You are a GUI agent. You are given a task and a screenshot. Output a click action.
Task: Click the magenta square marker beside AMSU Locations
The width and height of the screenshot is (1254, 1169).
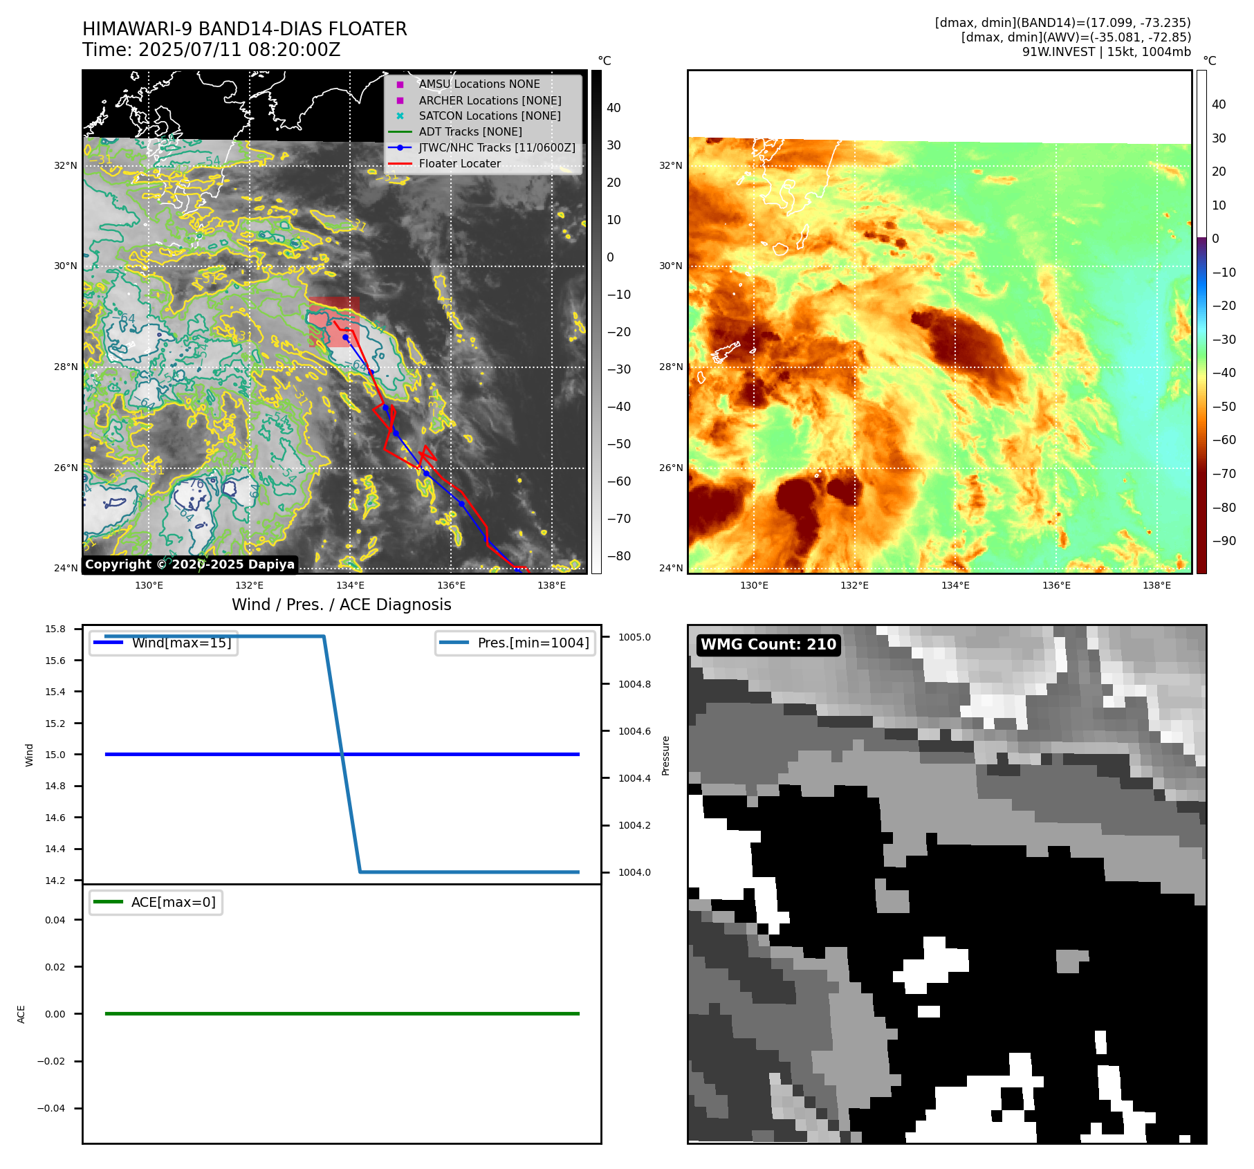pyautogui.click(x=400, y=84)
